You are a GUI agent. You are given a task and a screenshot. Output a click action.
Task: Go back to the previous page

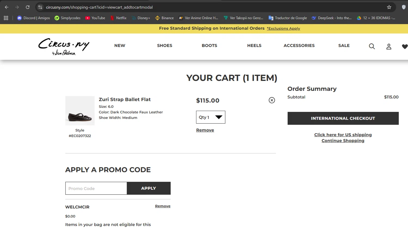click(x=7, y=7)
